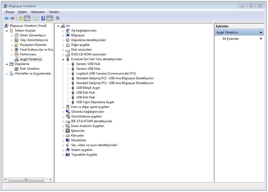
Task: Open the Görünüm menu
Action: pyautogui.click(x=38, y=12)
